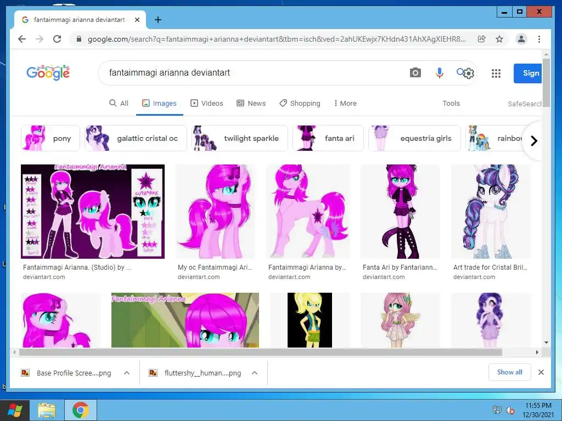562x421 pixels.
Task: Open the Windows Start menu
Action: pyautogui.click(x=15, y=410)
